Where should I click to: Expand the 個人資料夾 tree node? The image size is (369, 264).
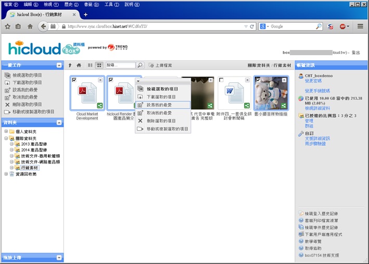(x=6, y=131)
